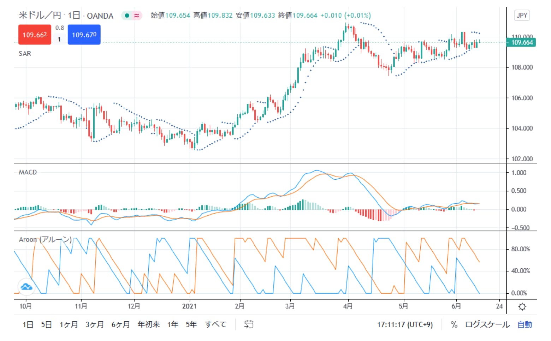Click the 6月 label on time axis
551x341 pixels.
point(456,306)
